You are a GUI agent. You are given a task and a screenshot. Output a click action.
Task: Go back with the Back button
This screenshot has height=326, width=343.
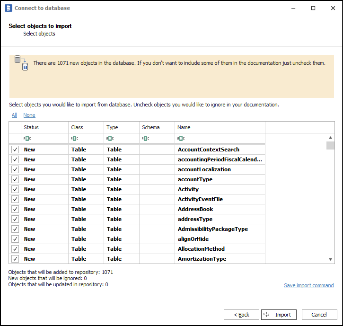(241, 315)
